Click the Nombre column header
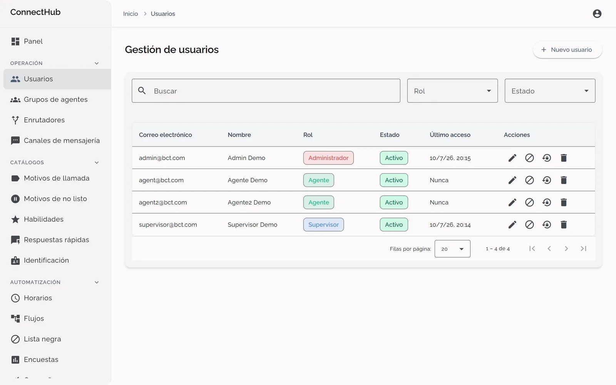This screenshot has width=616, height=385. 239,135
